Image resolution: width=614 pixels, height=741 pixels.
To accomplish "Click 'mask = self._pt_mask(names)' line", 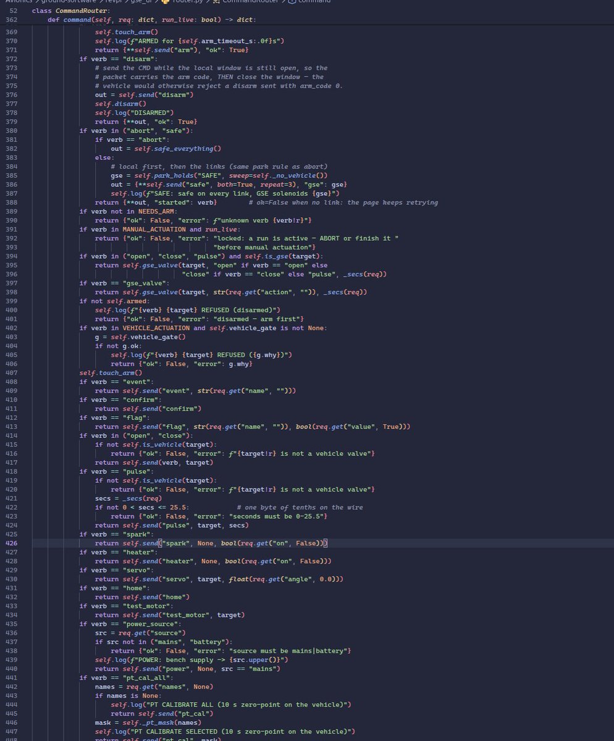I will [x=148, y=722].
